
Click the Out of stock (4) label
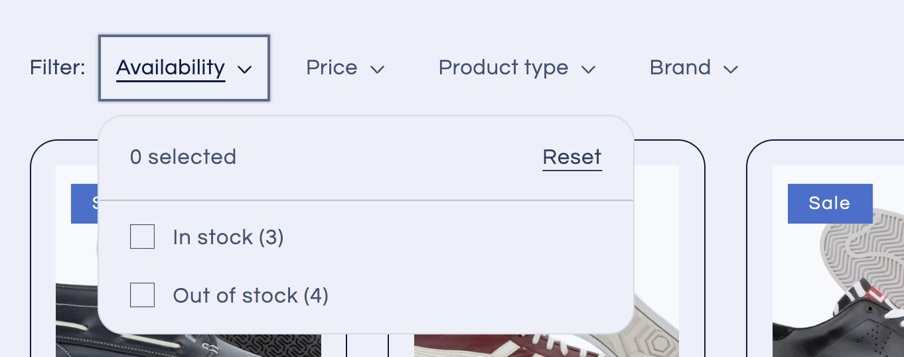tap(251, 296)
